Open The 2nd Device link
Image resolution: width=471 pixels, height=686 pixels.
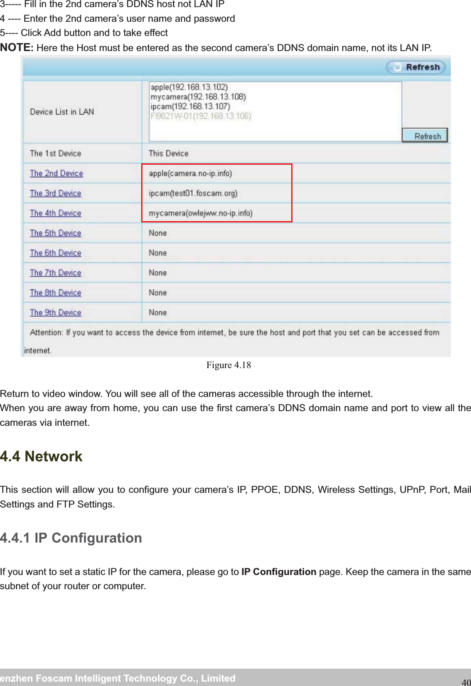(56, 173)
